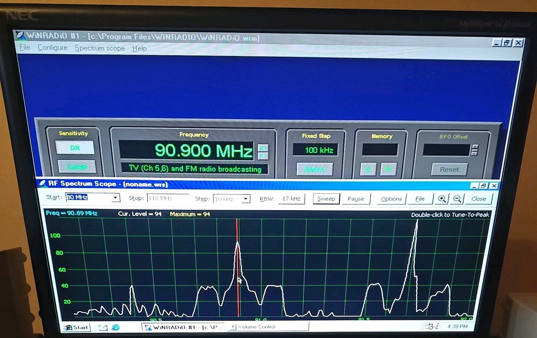Screen dimensions: 537x338
Task: Zoom out on the spectrum scope
Action: pyautogui.click(x=457, y=199)
